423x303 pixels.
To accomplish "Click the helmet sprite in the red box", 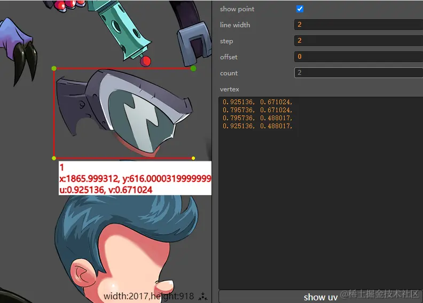I will point(126,113).
